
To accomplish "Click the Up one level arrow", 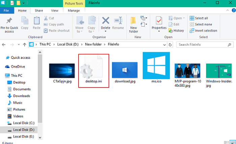I will click(24, 45).
